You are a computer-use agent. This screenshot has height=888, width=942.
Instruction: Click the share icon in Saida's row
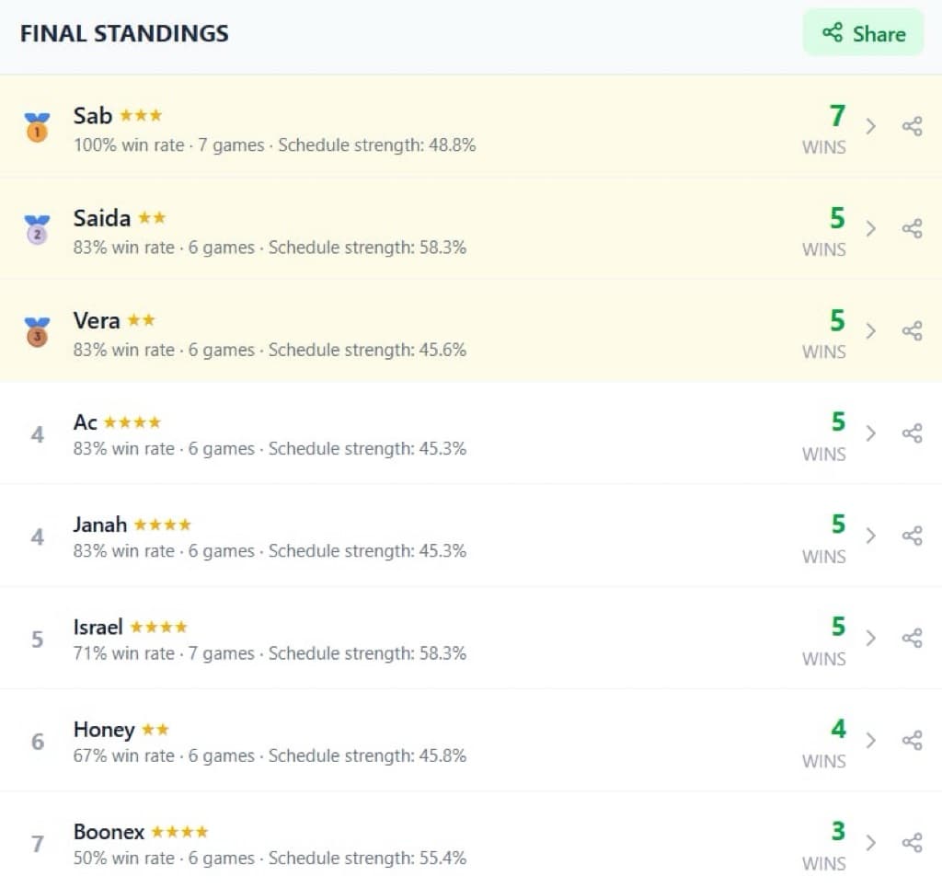click(x=912, y=229)
